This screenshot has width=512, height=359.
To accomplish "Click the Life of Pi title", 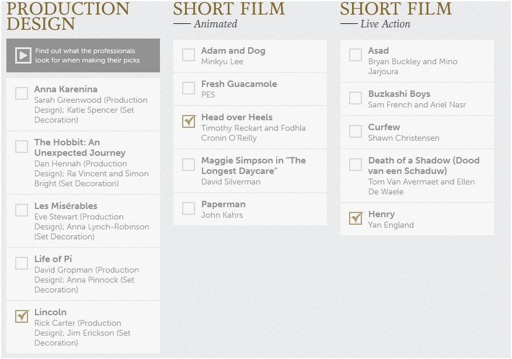I will (53, 259).
